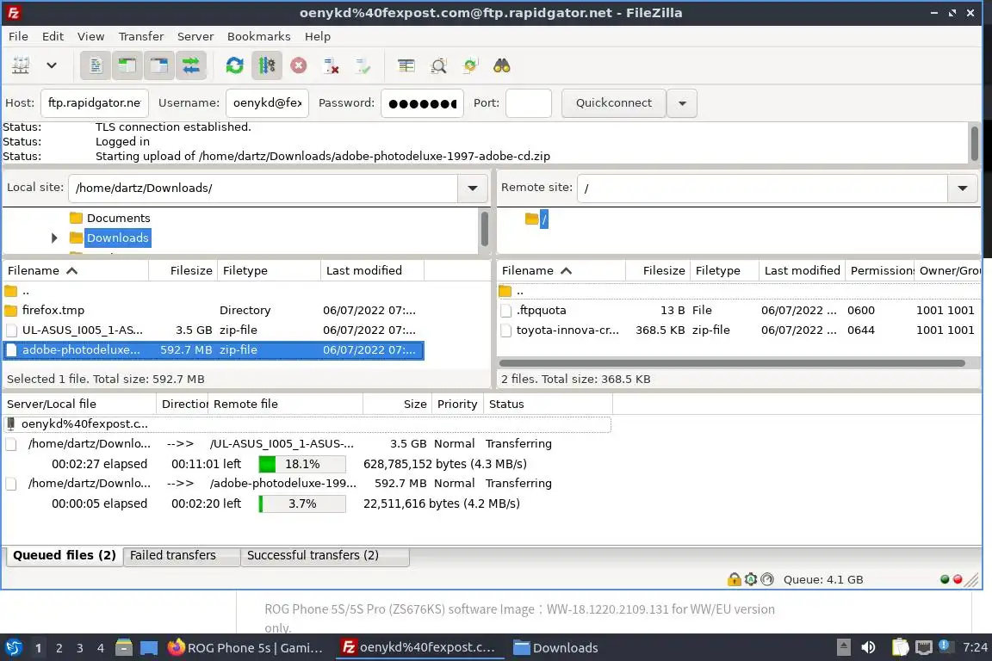Sort remote files by Filetype column

click(724, 271)
